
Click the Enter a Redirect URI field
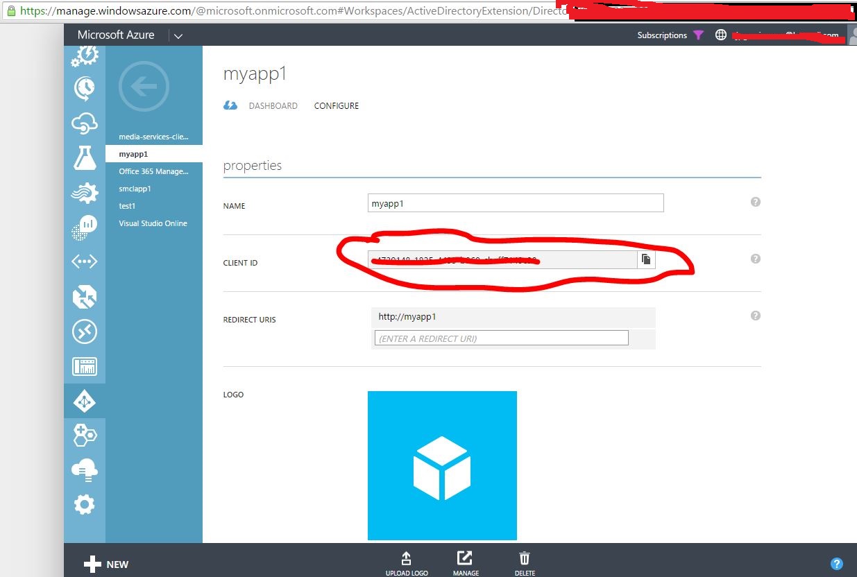tap(501, 338)
